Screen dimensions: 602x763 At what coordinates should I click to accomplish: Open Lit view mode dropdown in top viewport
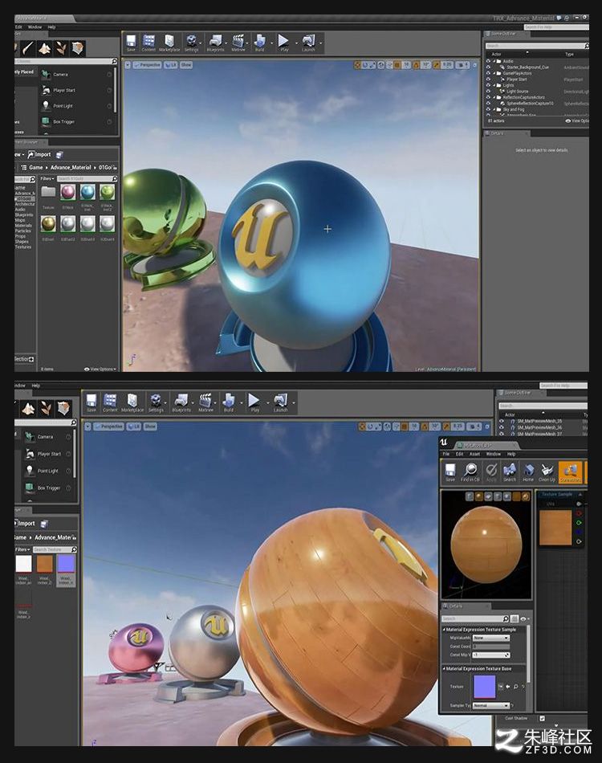point(171,65)
